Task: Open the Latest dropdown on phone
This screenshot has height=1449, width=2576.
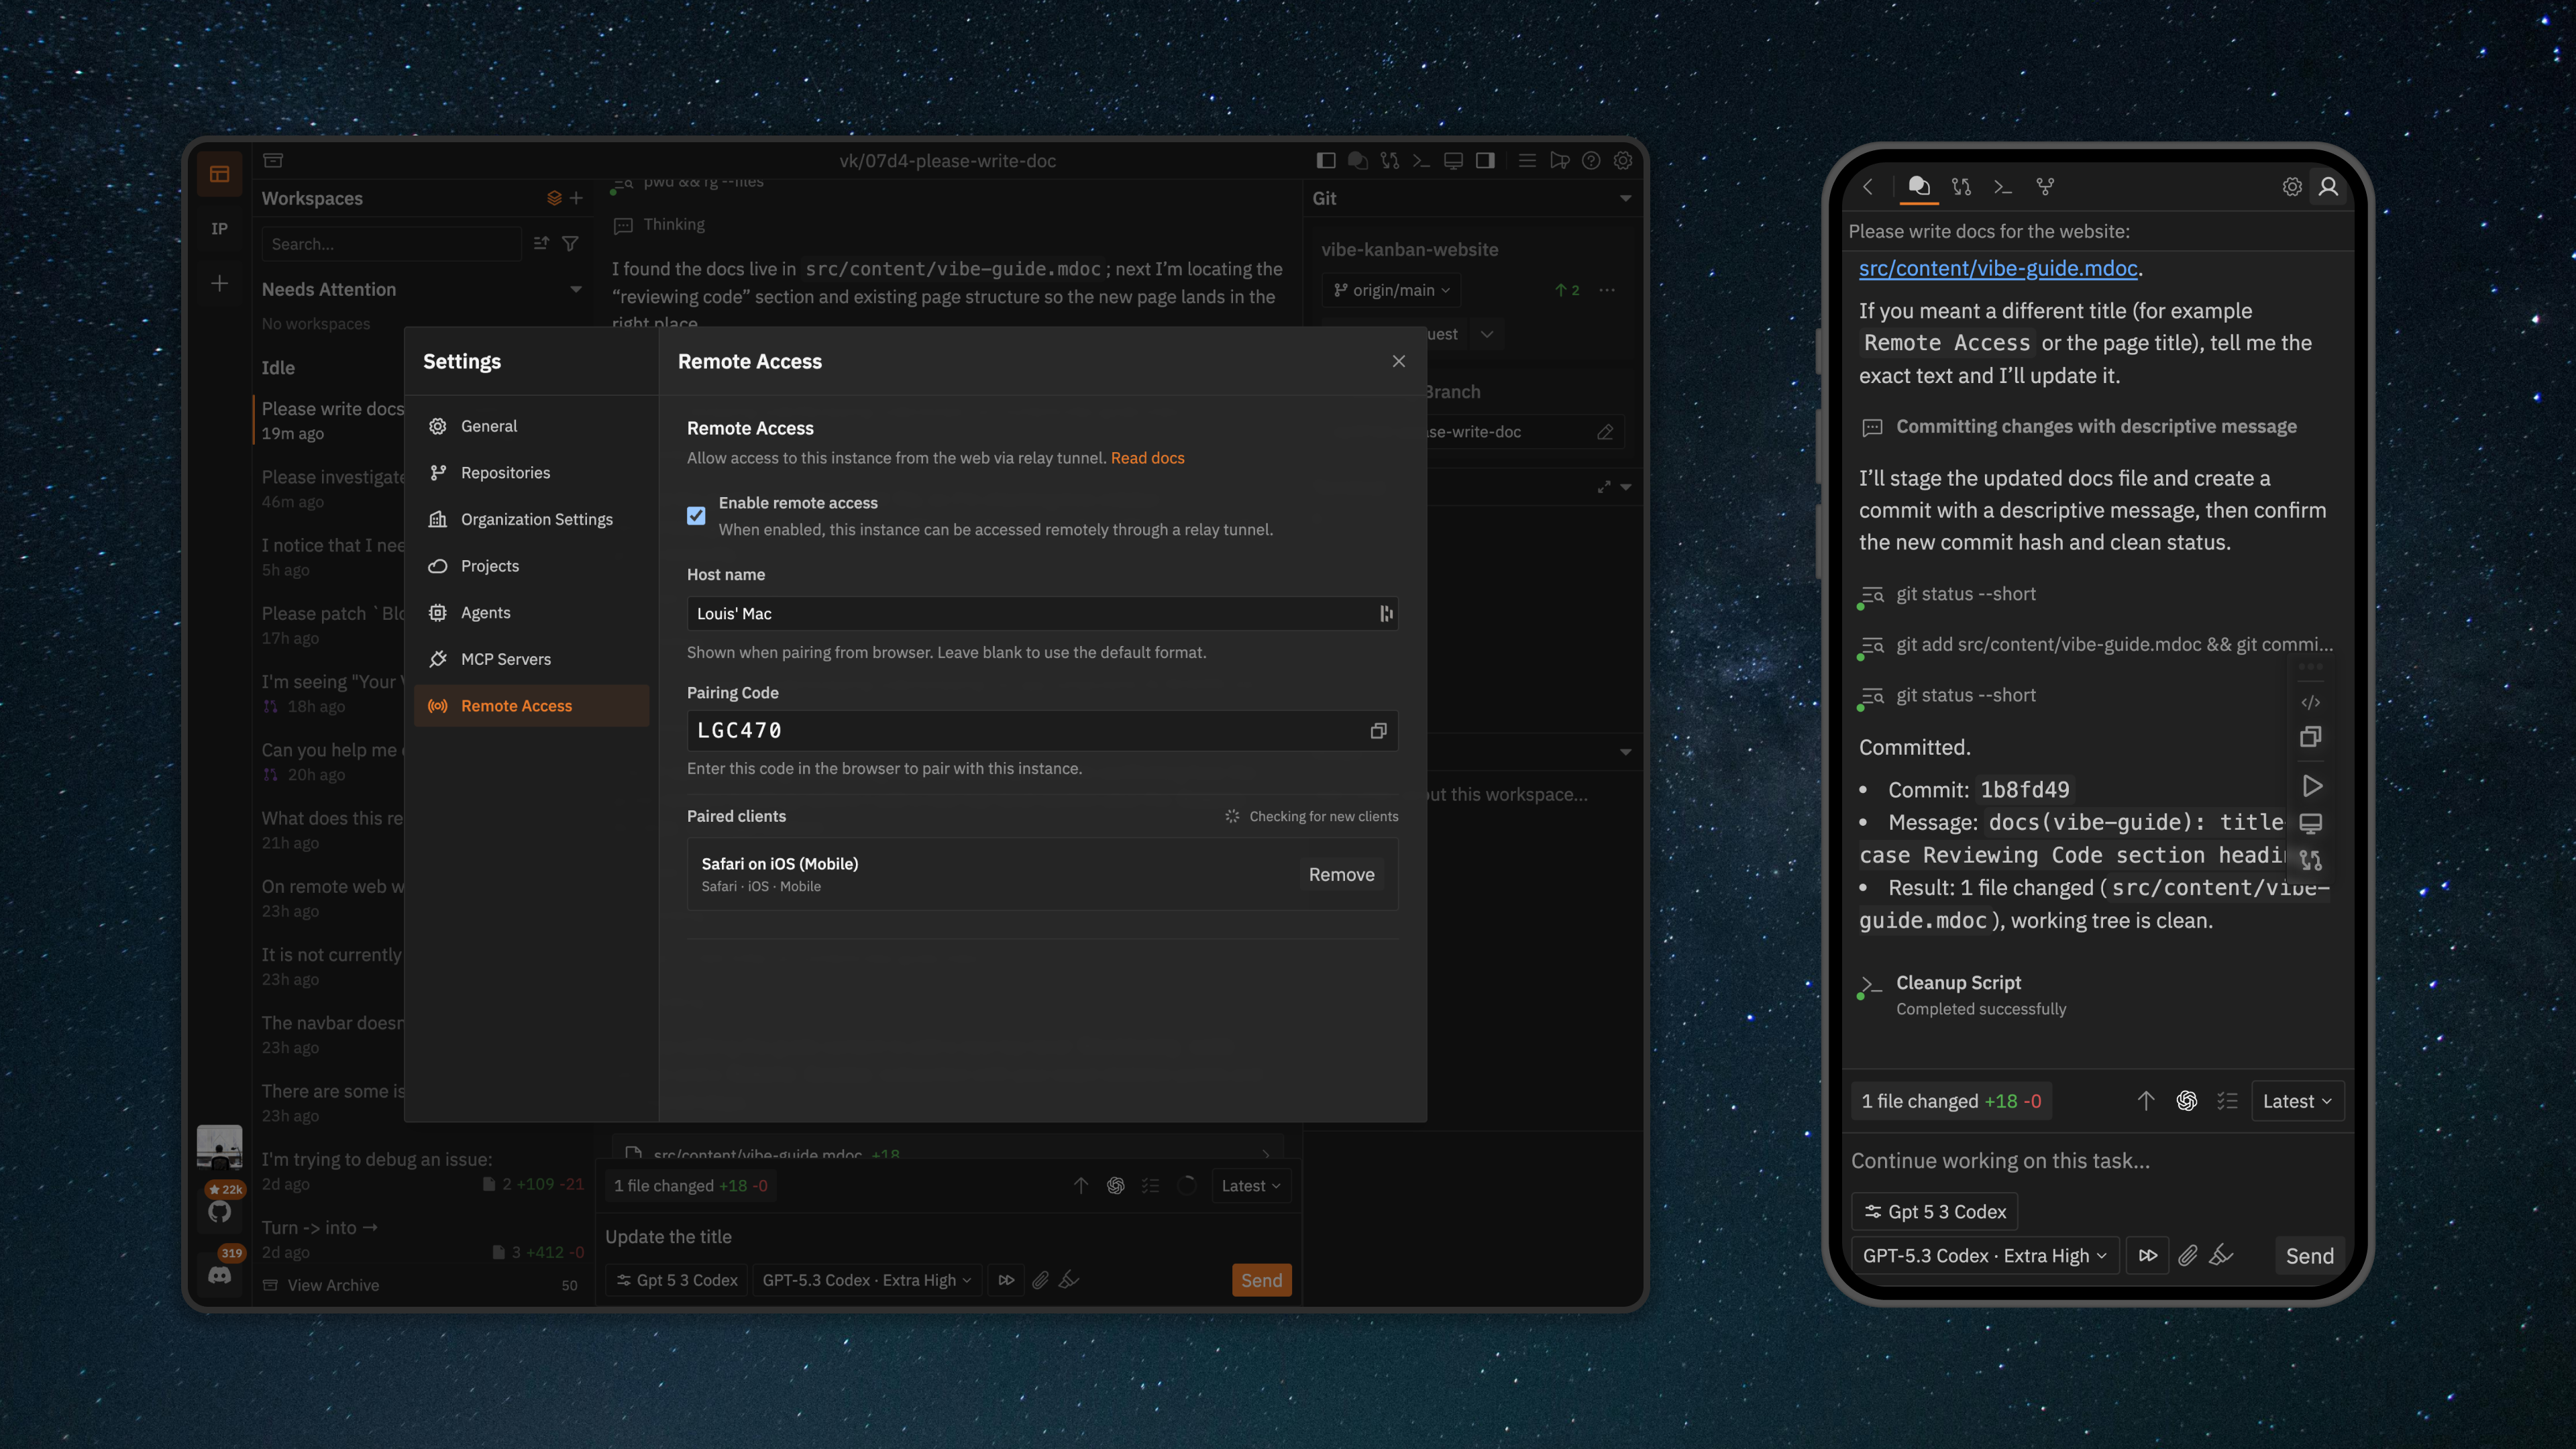Action: click(x=2297, y=1101)
